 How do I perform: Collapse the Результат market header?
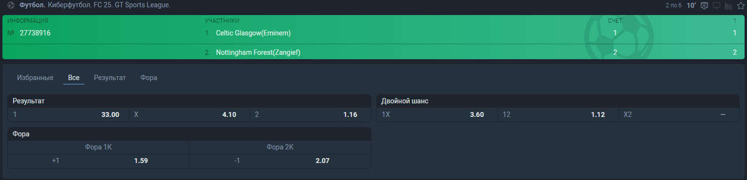(189, 101)
